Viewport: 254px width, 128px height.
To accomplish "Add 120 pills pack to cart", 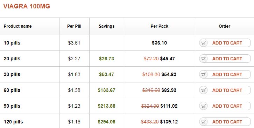I will click(225, 122).
